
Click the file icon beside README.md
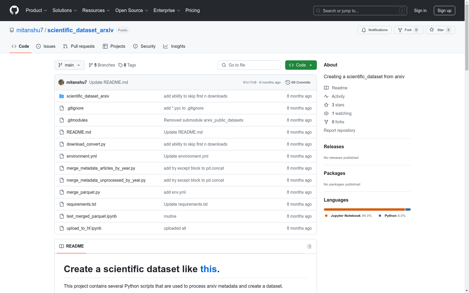coord(62,132)
